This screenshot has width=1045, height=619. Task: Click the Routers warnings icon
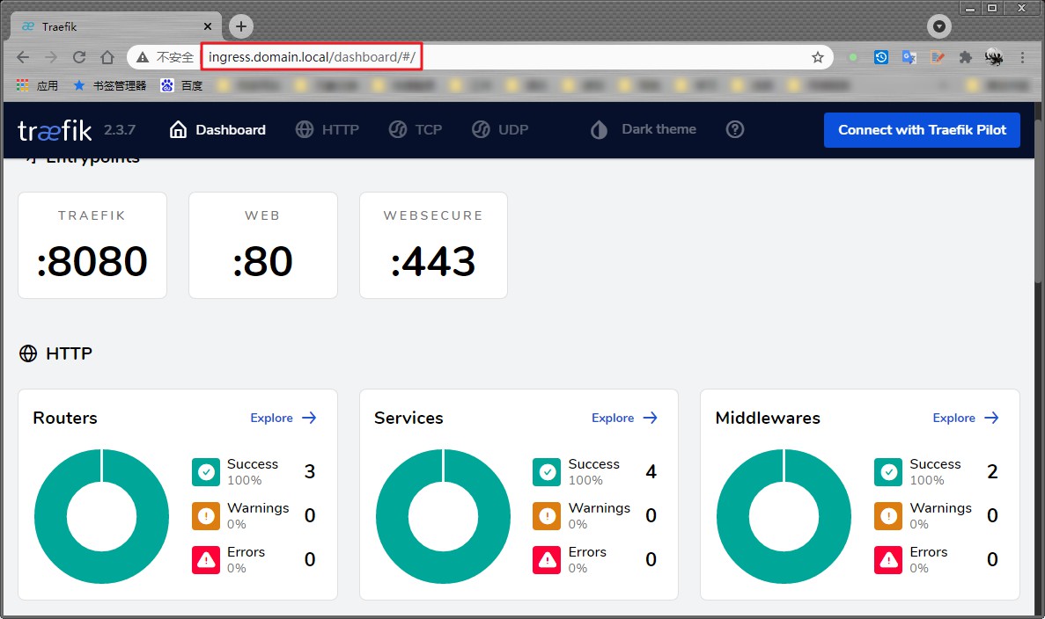(x=206, y=516)
